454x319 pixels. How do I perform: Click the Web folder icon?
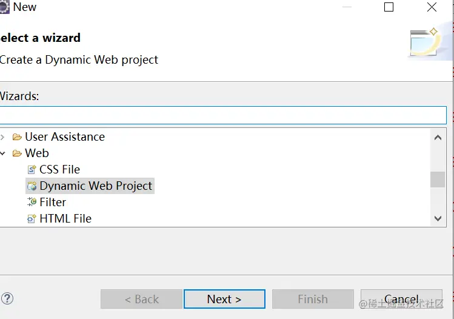click(17, 153)
